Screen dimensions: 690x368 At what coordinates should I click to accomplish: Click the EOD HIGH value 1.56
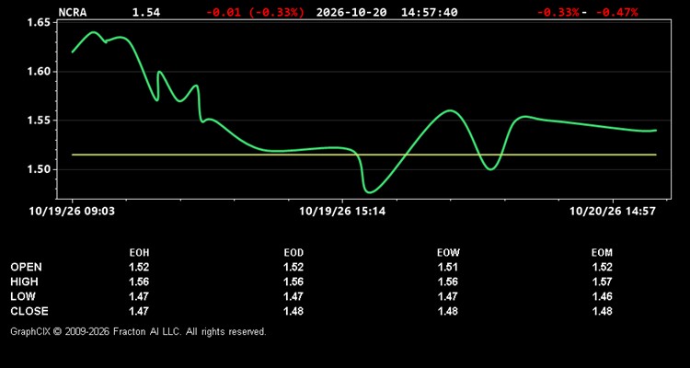click(x=293, y=282)
